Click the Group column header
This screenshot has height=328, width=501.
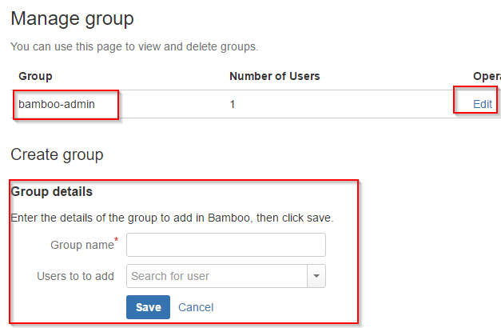[x=35, y=76]
